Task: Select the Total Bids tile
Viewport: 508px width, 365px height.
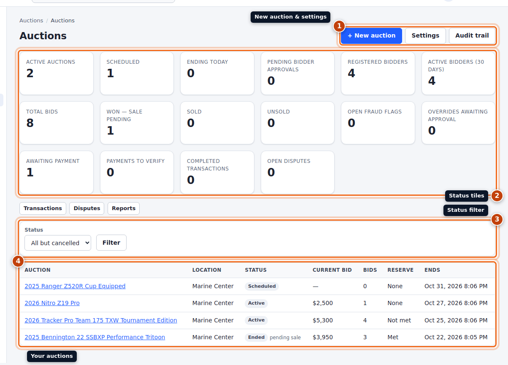Action: [x=57, y=123]
